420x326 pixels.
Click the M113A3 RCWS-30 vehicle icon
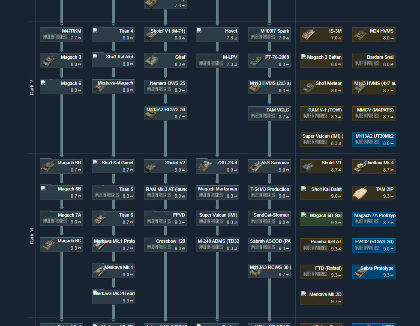(255, 273)
